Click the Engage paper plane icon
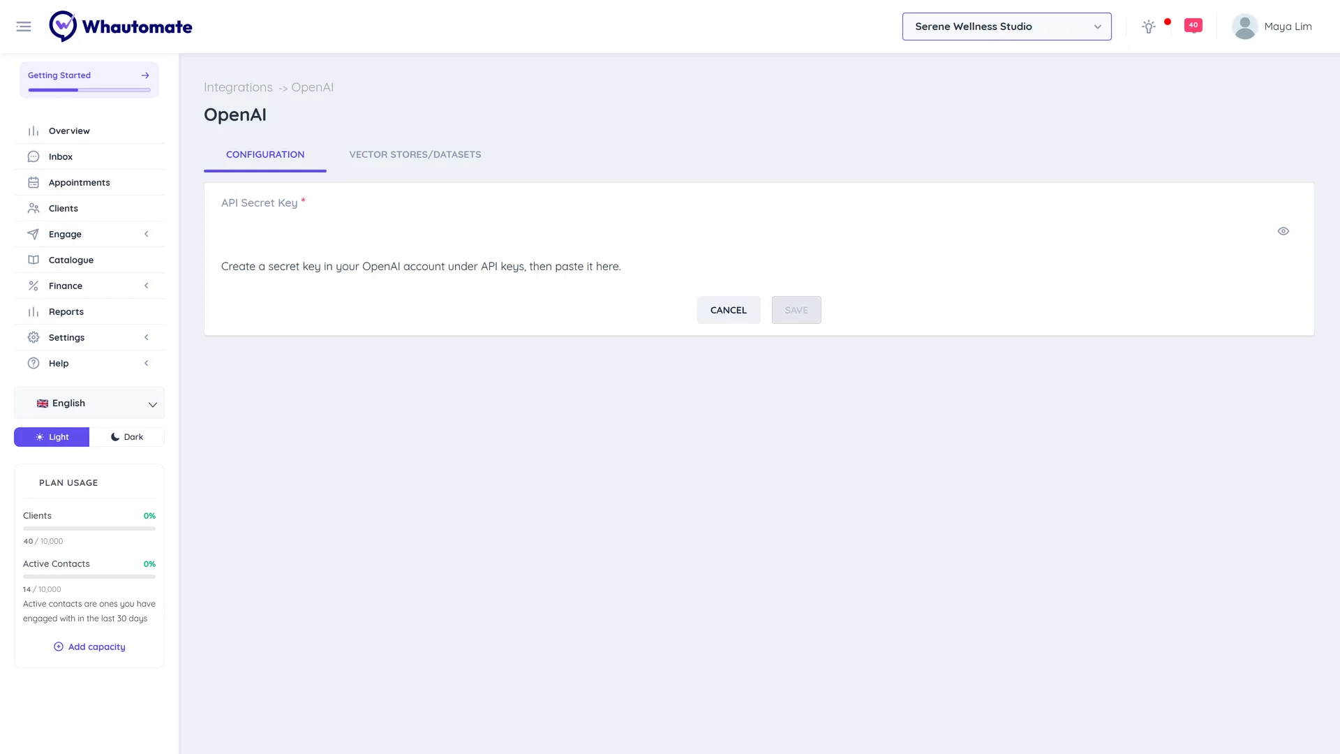This screenshot has width=1340, height=754. coord(33,234)
